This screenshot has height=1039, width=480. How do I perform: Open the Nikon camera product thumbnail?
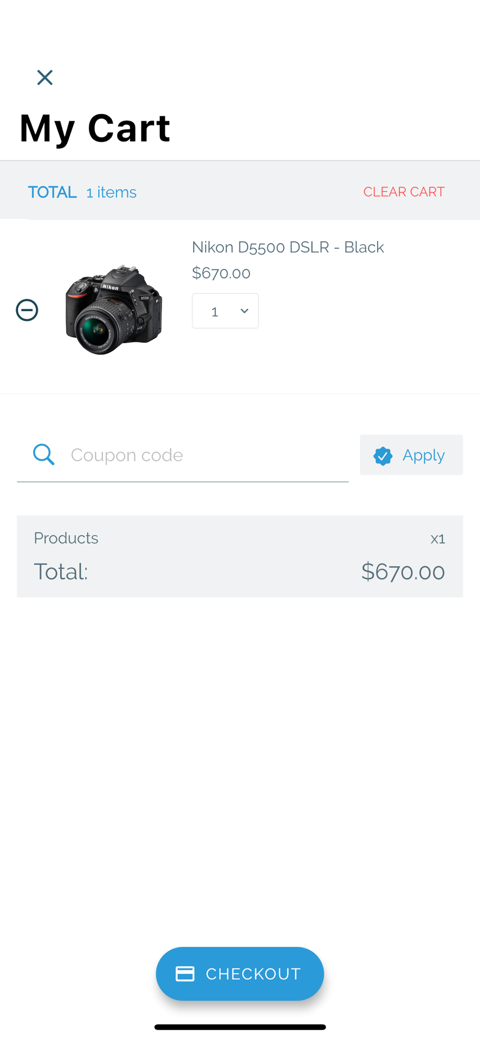click(x=114, y=310)
